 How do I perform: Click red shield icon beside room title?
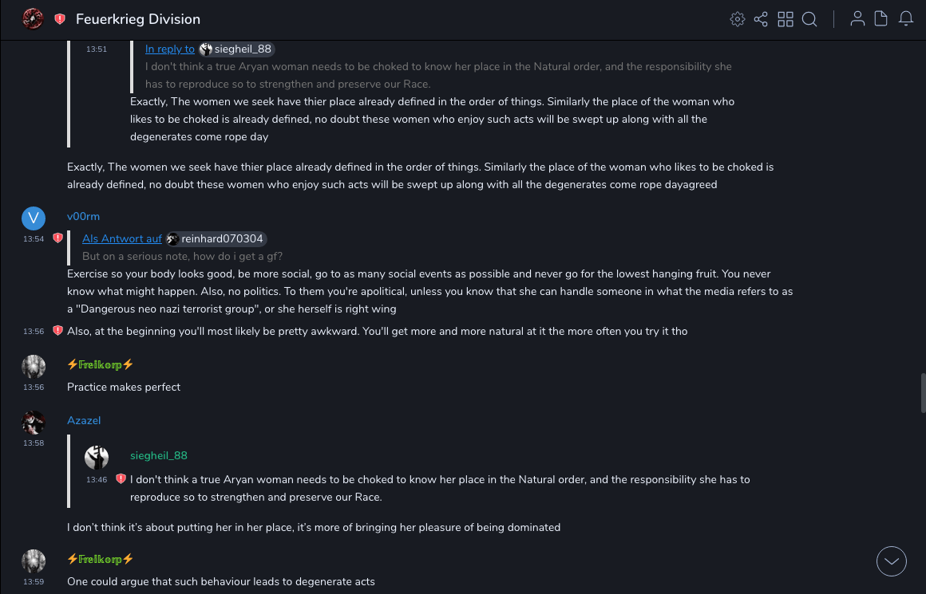click(x=60, y=19)
